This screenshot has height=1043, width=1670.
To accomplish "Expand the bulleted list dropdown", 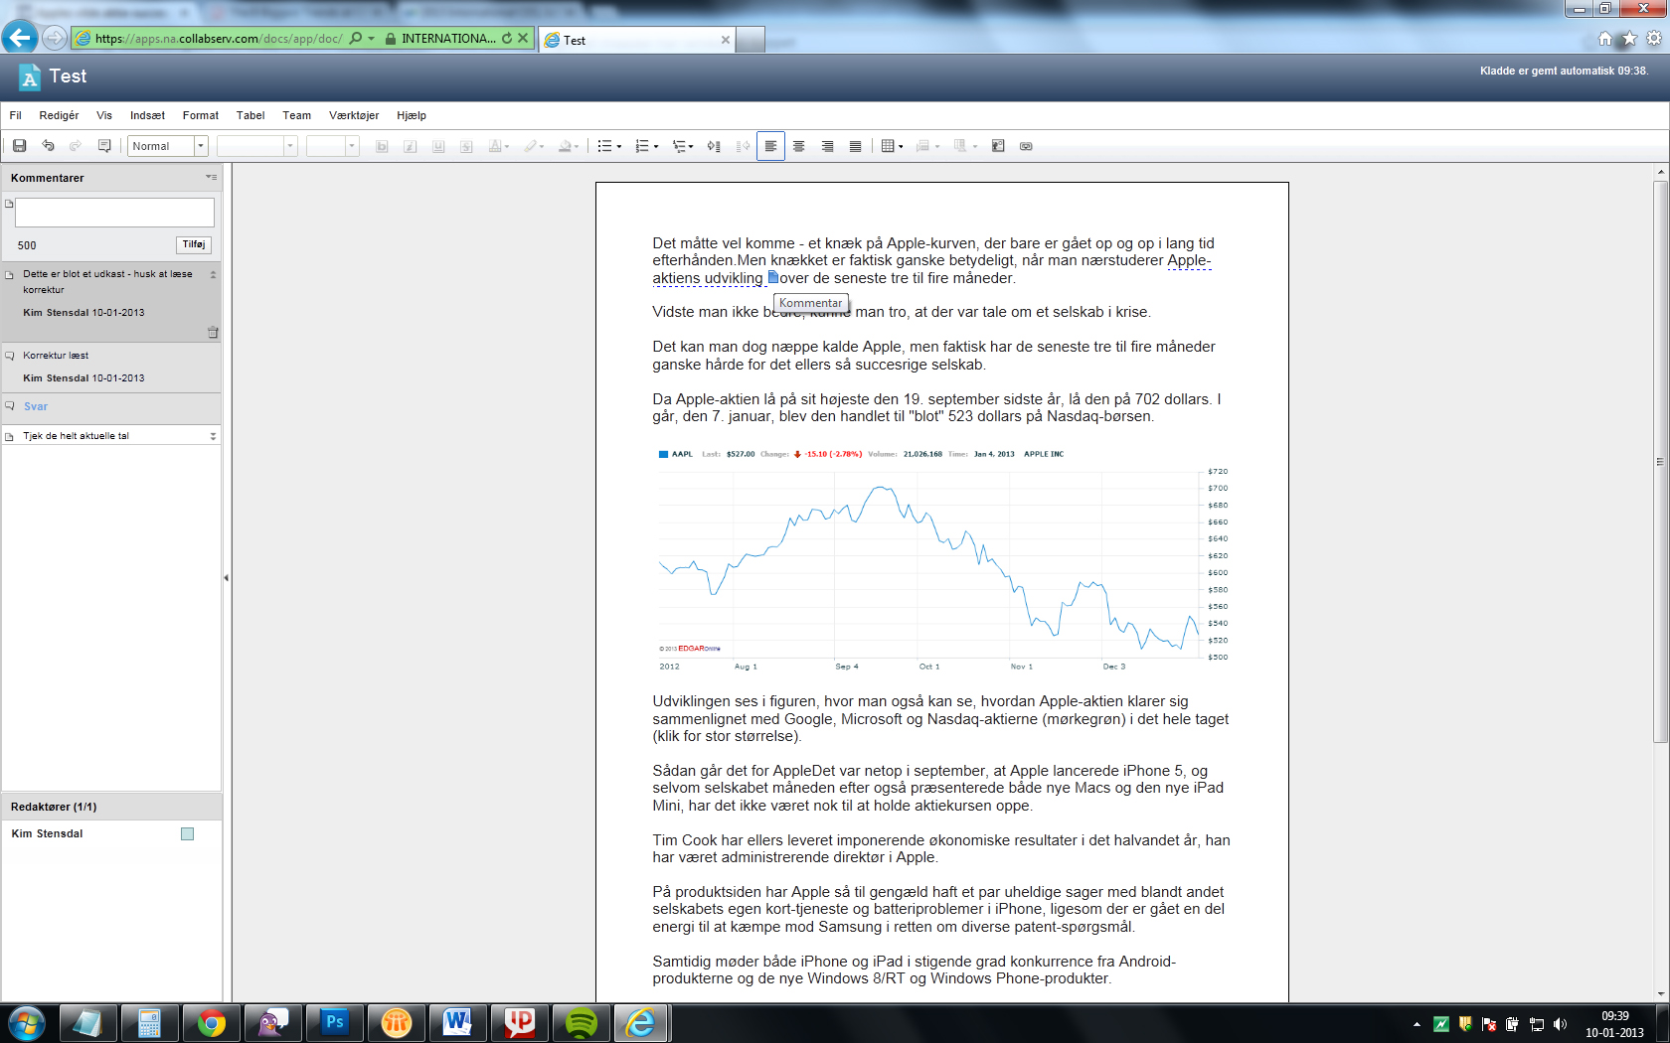I will point(619,146).
